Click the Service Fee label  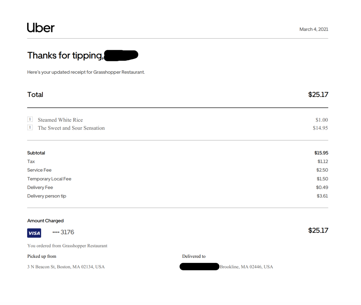click(x=39, y=170)
